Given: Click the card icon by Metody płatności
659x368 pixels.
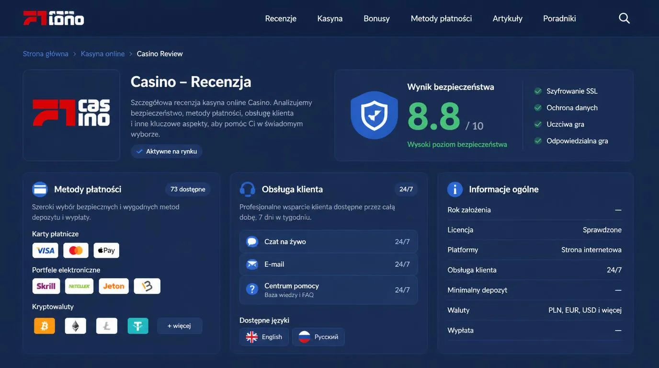Looking at the screenshot, I should click(40, 189).
